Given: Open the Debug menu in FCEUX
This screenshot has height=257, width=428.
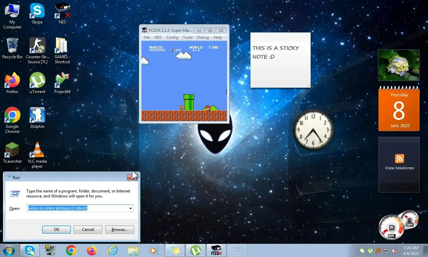Looking at the screenshot, I should (203, 37).
